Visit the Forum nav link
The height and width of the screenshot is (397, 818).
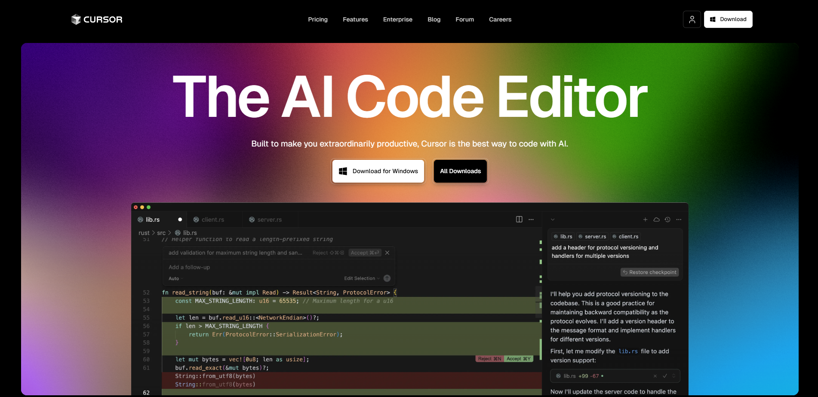[465, 19]
